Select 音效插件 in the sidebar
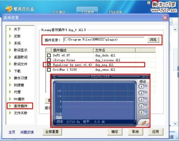This screenshot has width=179, height=141. pyautogui.click(x=20, y=106)
